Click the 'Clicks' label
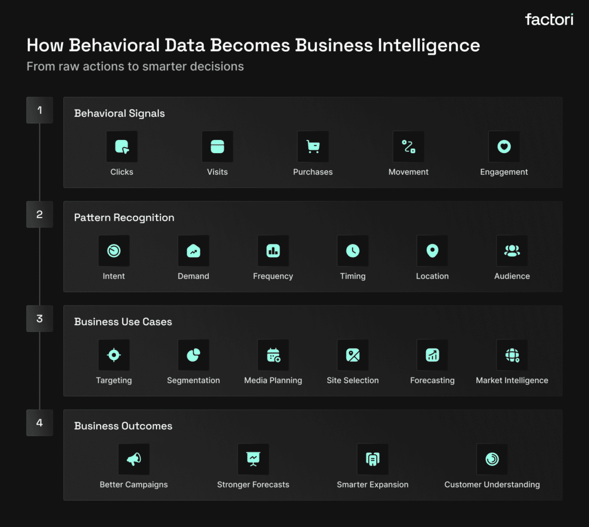 [x=122, y=172]
